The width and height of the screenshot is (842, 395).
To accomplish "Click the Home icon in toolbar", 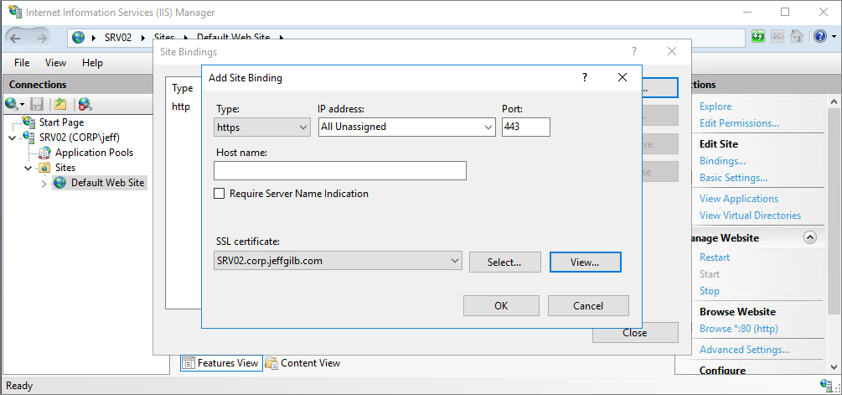I will 797,37.
